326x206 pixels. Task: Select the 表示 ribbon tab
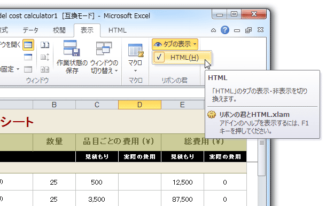click(87, 30)
